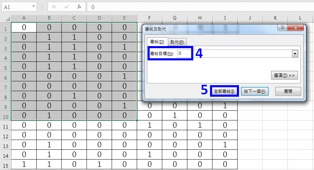Close the Find and Replace dialog via X
The image size is (314, 170).
295,28
